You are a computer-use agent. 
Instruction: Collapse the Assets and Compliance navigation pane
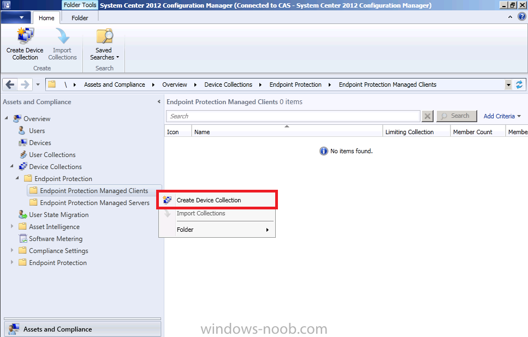click(159, 101)
